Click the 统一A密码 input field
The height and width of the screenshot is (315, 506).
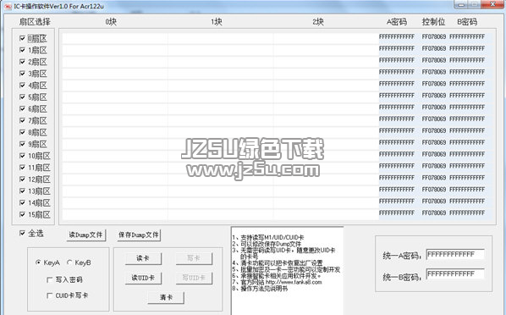[455, 255]
